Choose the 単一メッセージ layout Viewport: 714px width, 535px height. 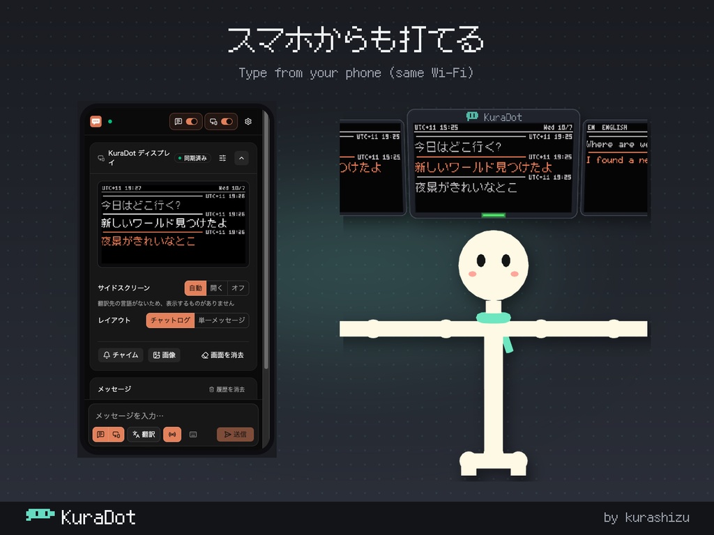click(x=222, y=320)
